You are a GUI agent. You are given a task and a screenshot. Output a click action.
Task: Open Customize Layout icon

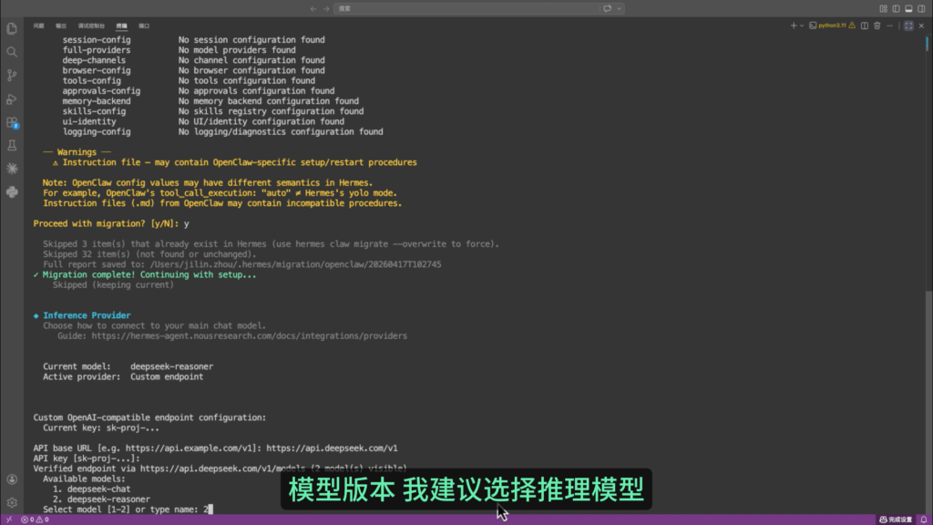[x=883, y=8]
